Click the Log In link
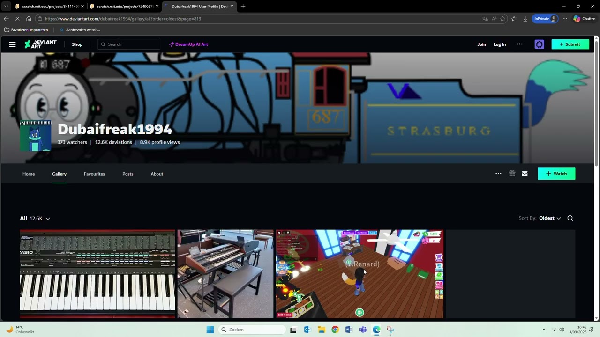The image size is (600, 337). [500, 44]
